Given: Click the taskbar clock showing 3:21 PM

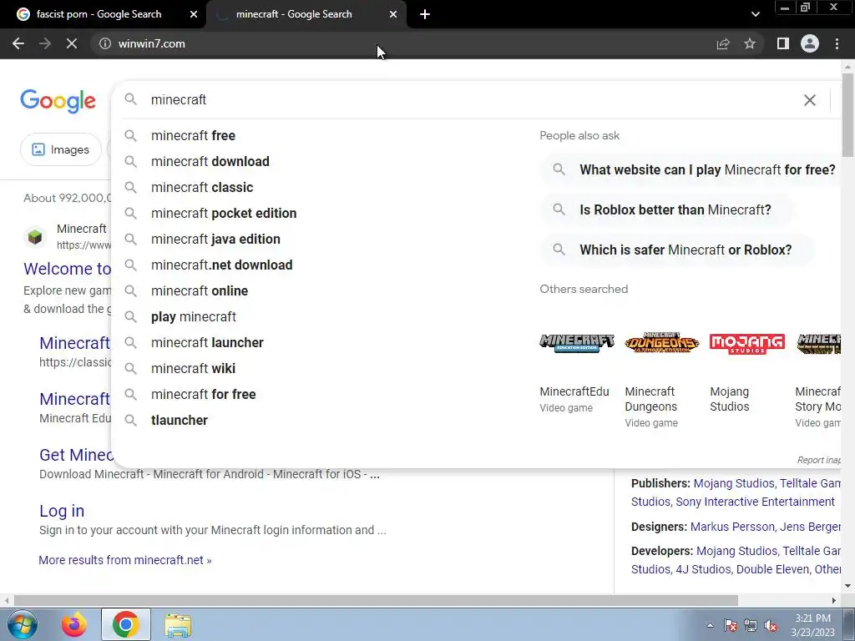Looking at the screenshot, I should click(813, 625).
